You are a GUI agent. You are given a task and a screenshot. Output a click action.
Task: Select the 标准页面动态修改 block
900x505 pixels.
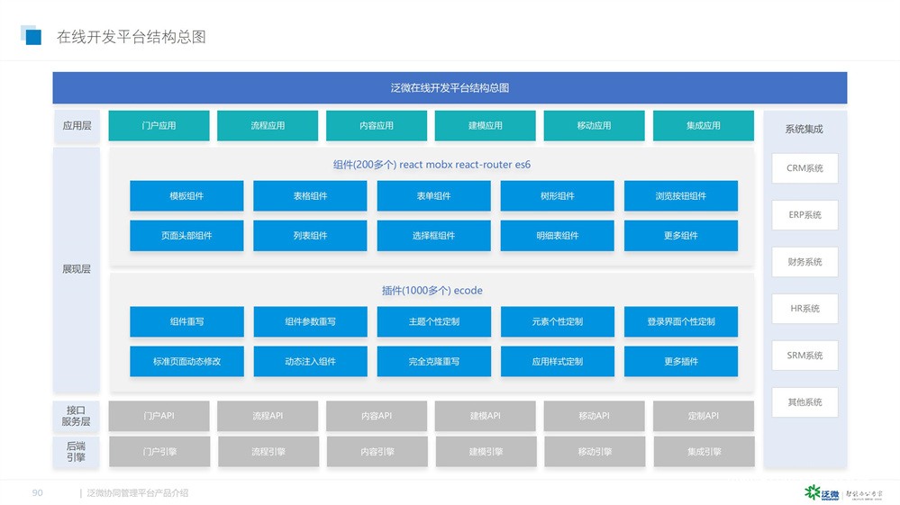(186, 361)
